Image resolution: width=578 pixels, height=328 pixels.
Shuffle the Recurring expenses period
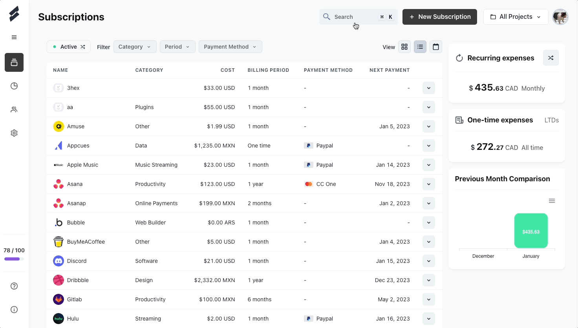click(551, 58)
